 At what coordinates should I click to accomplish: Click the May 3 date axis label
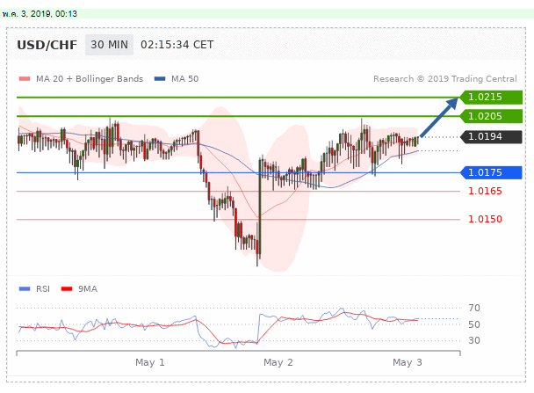pyautogui.click(x=408, y=362)
